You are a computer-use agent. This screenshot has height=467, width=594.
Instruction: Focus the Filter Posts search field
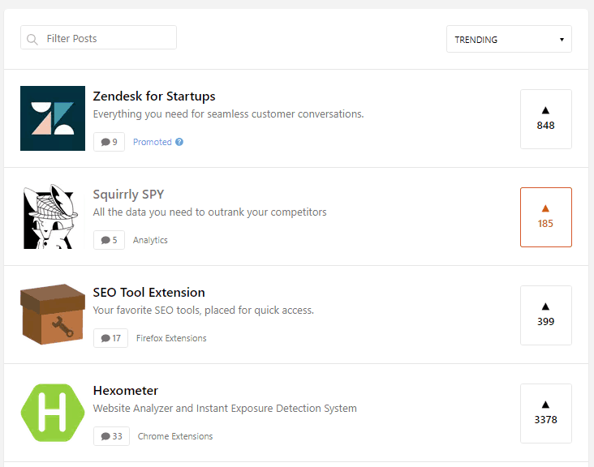[x=98, y=37]
